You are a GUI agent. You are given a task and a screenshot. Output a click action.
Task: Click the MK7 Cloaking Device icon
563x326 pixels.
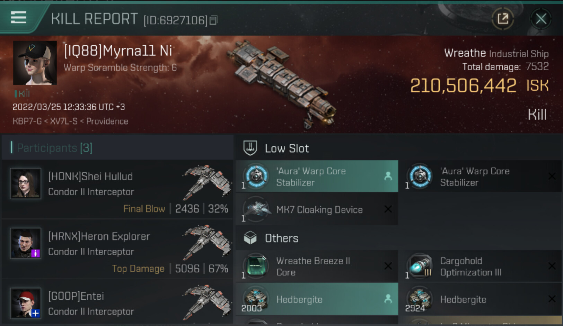point(256,209)
